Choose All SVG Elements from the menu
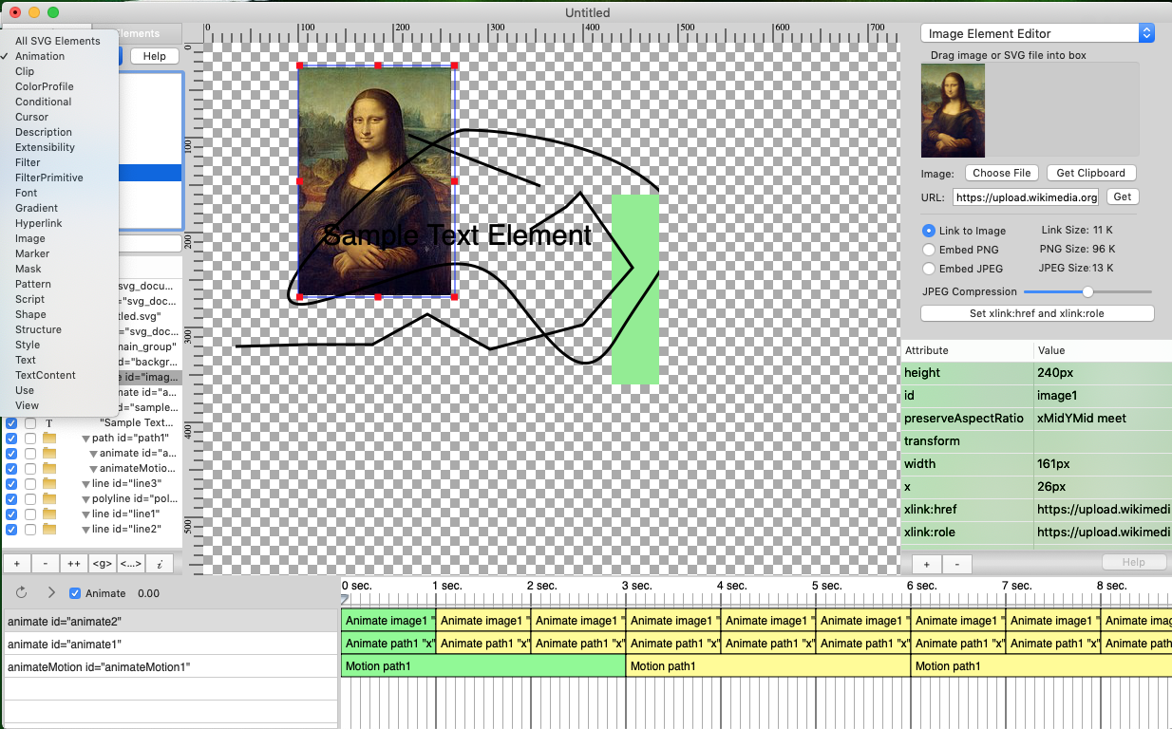Image resolution: width=1172 pixels, height=729 pixels. pos(58,41)
